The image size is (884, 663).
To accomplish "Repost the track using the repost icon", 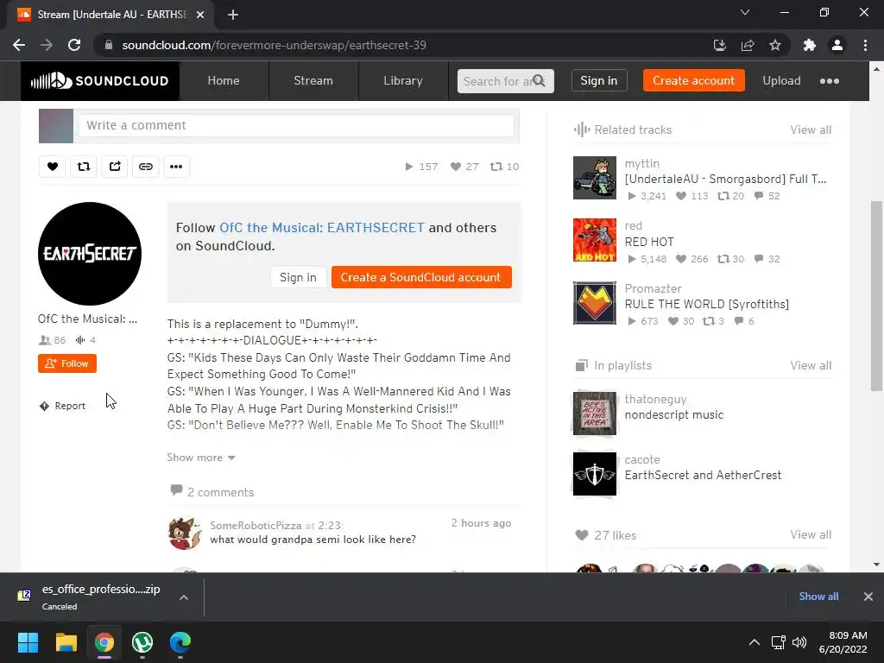I will (84, 167).
